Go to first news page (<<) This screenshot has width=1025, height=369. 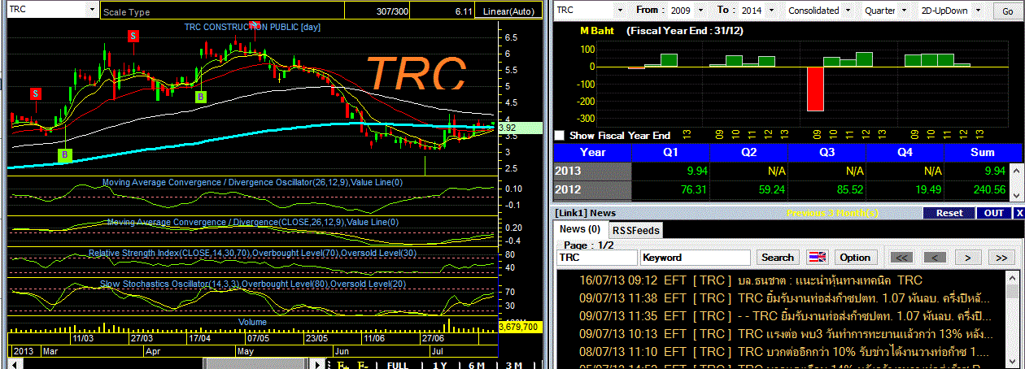pos(901,257)
